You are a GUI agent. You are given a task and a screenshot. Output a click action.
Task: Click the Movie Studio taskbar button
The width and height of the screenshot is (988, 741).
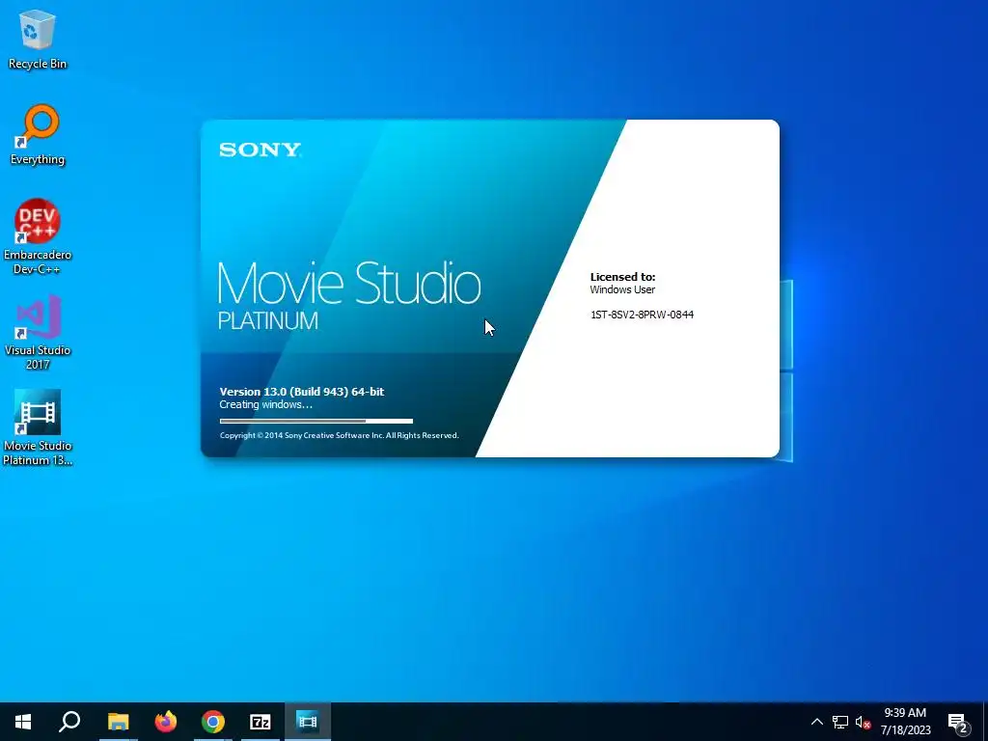click(308, 722)
